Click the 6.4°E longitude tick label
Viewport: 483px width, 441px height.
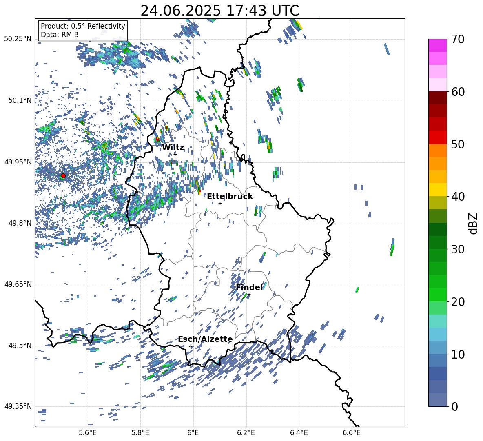(x=299, y=433)
